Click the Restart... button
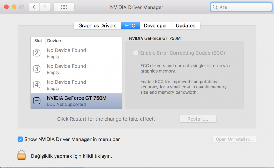This screenshot has width=274, height=168. click(x=198, y=119)
